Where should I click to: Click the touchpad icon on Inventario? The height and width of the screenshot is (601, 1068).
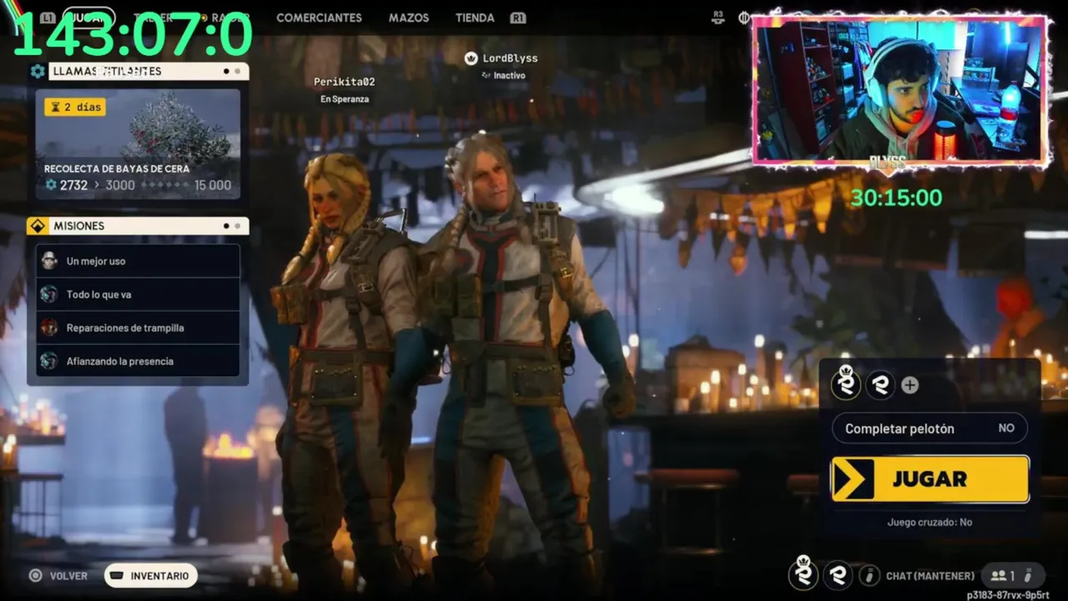[117, 575]
